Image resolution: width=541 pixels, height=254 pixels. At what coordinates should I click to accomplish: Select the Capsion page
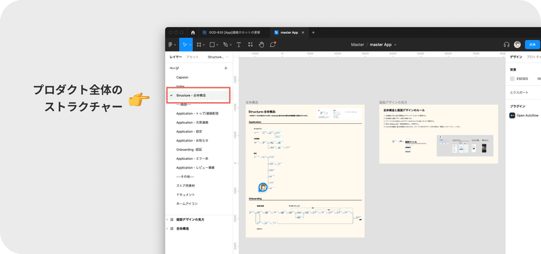point(182,77)
